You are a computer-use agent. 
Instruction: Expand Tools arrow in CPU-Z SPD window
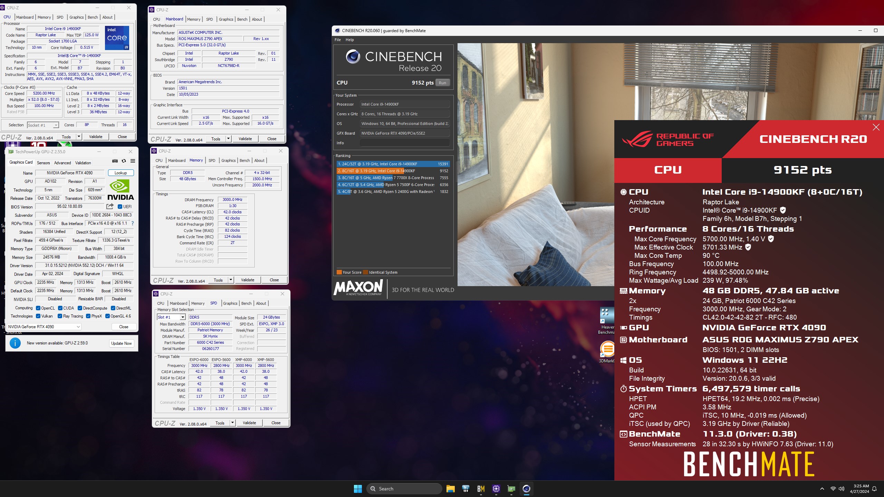(232, 423)
